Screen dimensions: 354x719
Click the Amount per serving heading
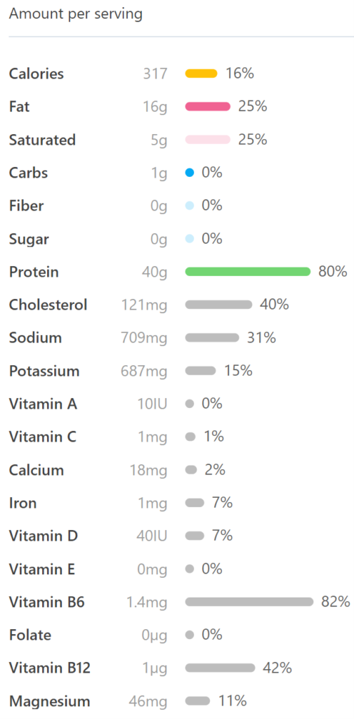tap(76, 14)
